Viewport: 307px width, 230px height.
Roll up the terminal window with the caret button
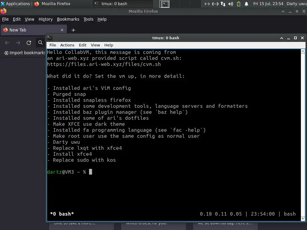pyautogui.click(x=282, y=38)
